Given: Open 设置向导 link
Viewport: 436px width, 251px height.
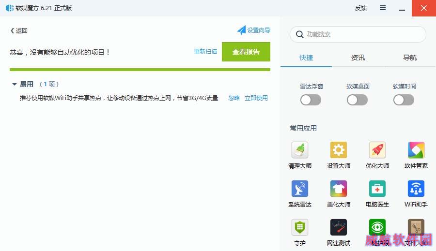Looking at the screenshot, I should (259, 30).
